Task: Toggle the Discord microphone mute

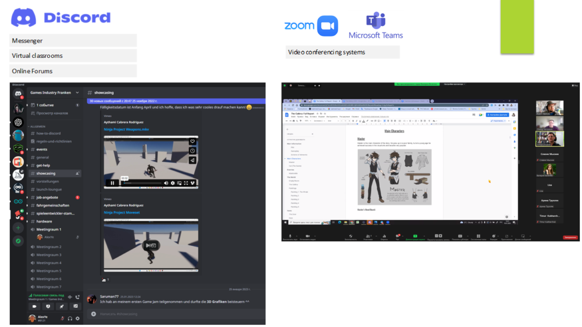Action: (x=63, y=318)
